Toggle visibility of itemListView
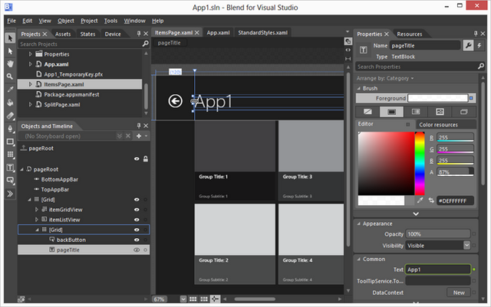The image size is (491, 307). (x=137, y=220)
